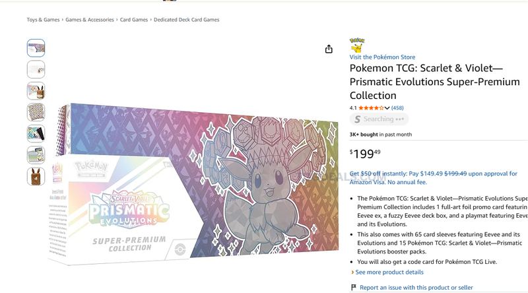Viewport: 528px width, 293px height.
Task: Click the main Prismatic Evolutions product image
Action: point(193,183)
